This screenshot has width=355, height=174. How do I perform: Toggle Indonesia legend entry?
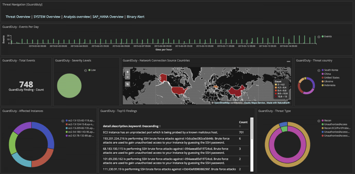(328, 85)
